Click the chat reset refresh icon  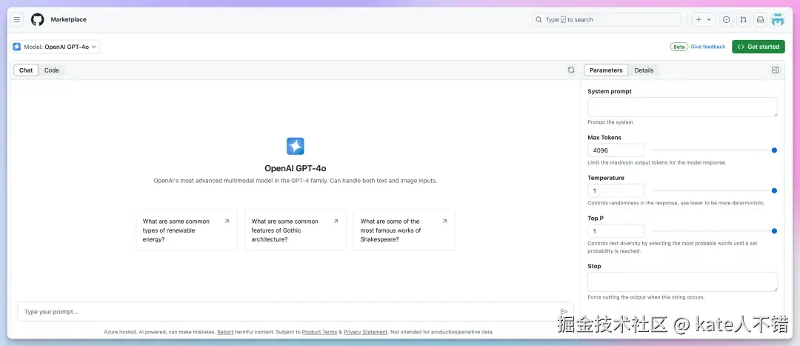pyautogui.click(x=571, y=70)
